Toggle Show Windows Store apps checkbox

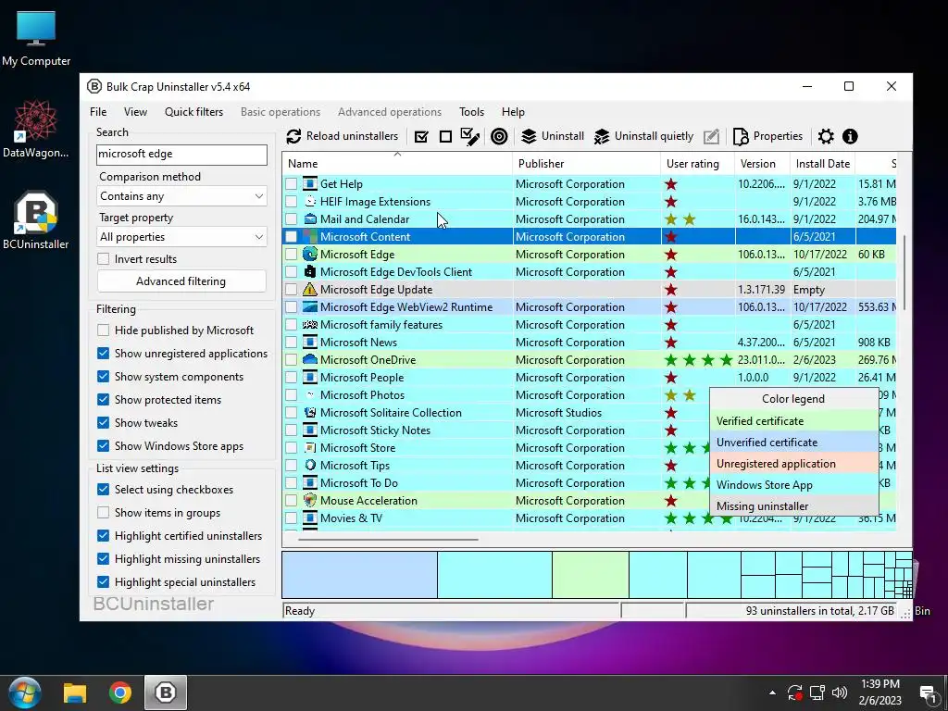pos(104,446)
